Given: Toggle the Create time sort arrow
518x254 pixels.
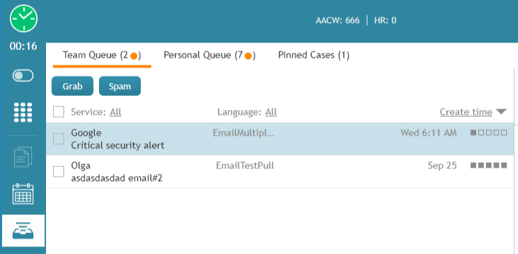Looking at the screenshot, I should pyautogui.click(x=501, y=112).
